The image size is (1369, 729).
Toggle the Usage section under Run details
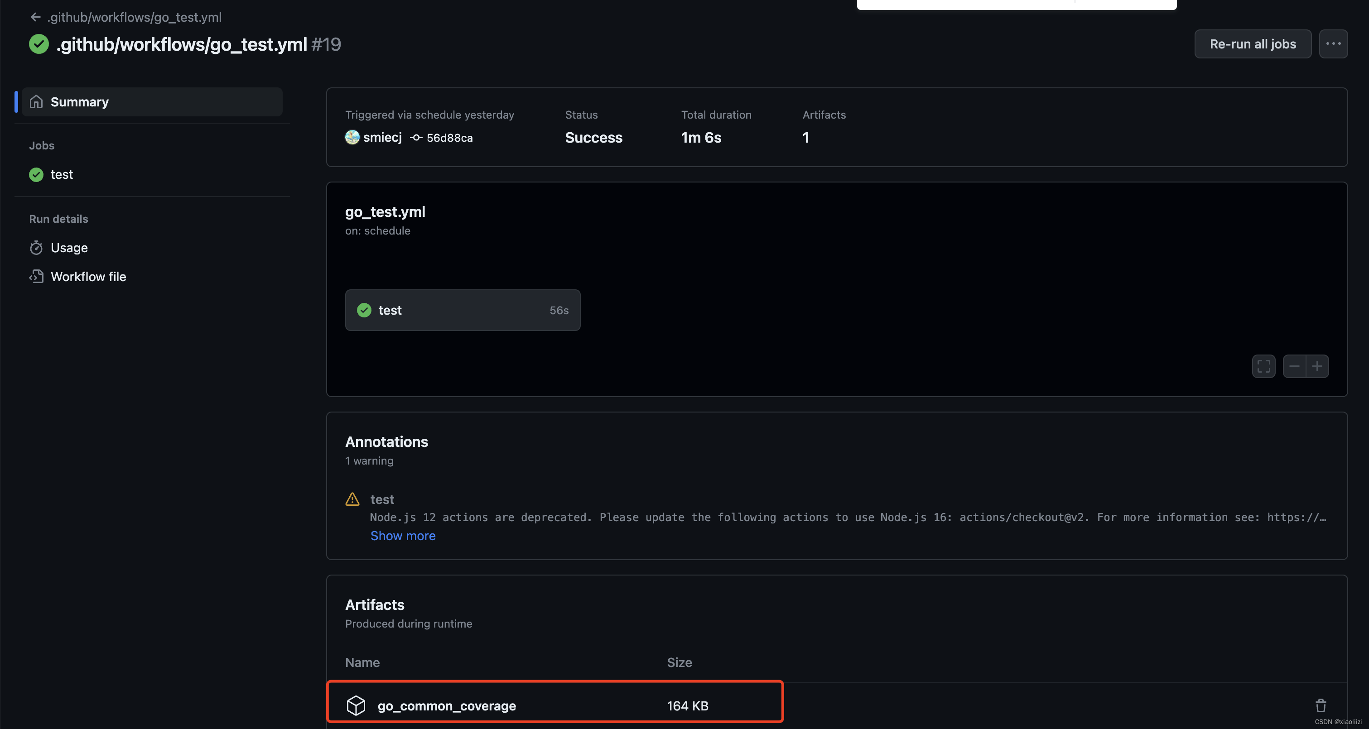coord(69,247)
